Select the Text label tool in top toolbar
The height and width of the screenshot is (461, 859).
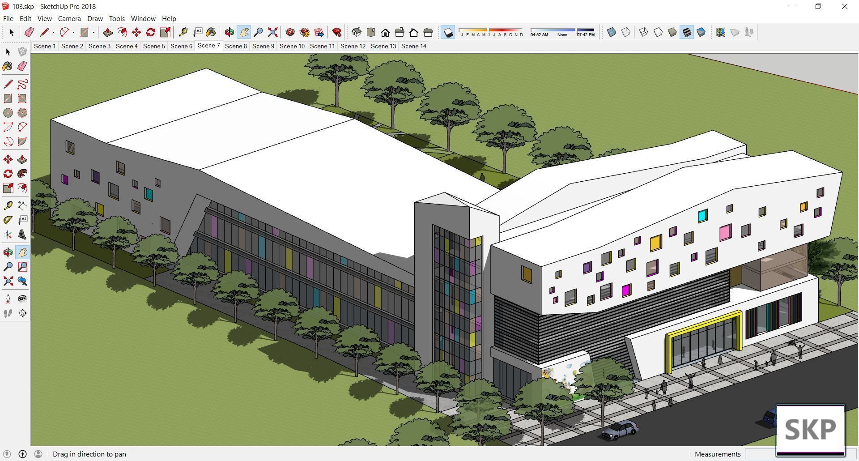197,32
